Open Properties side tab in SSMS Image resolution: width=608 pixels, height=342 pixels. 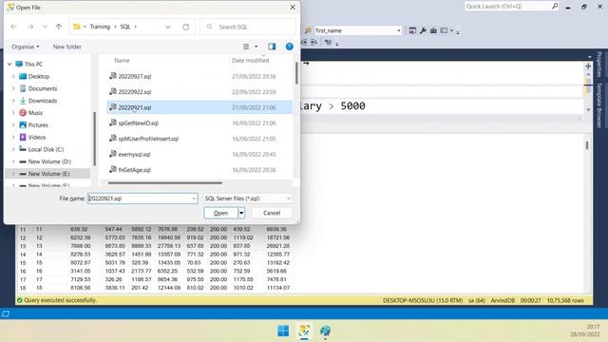click(599, 65)
